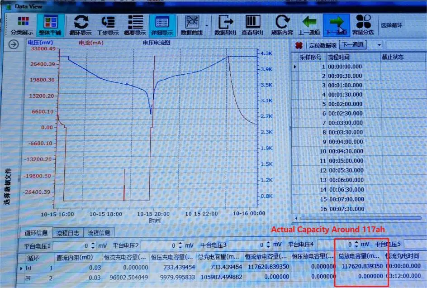The width and height of the screenshot is (427, 288).
Task: Go to the previous channel (上一通道)
Action: [x=309, y=25]
